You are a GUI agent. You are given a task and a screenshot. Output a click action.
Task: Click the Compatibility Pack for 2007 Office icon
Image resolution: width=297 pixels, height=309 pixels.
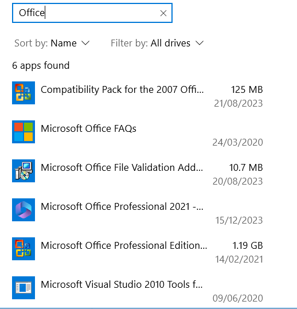tap(24, 93)
